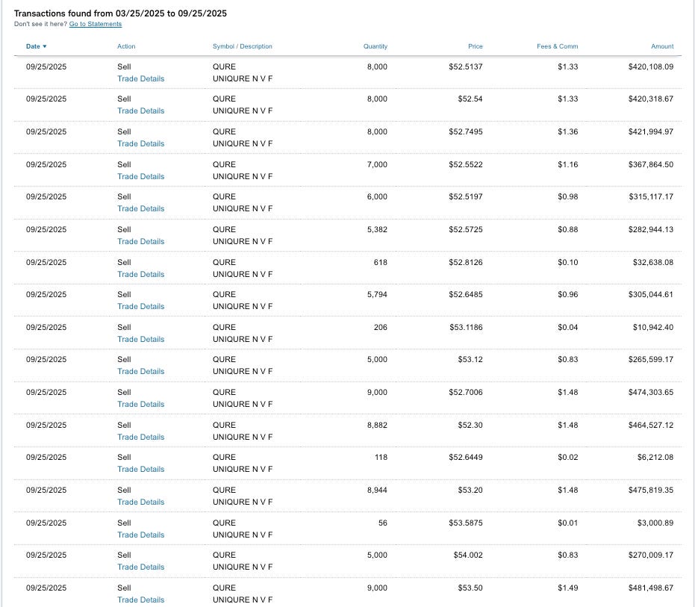Select the amount $32,638.08
This screenshot has height=607, width=695.
[653, 262]
